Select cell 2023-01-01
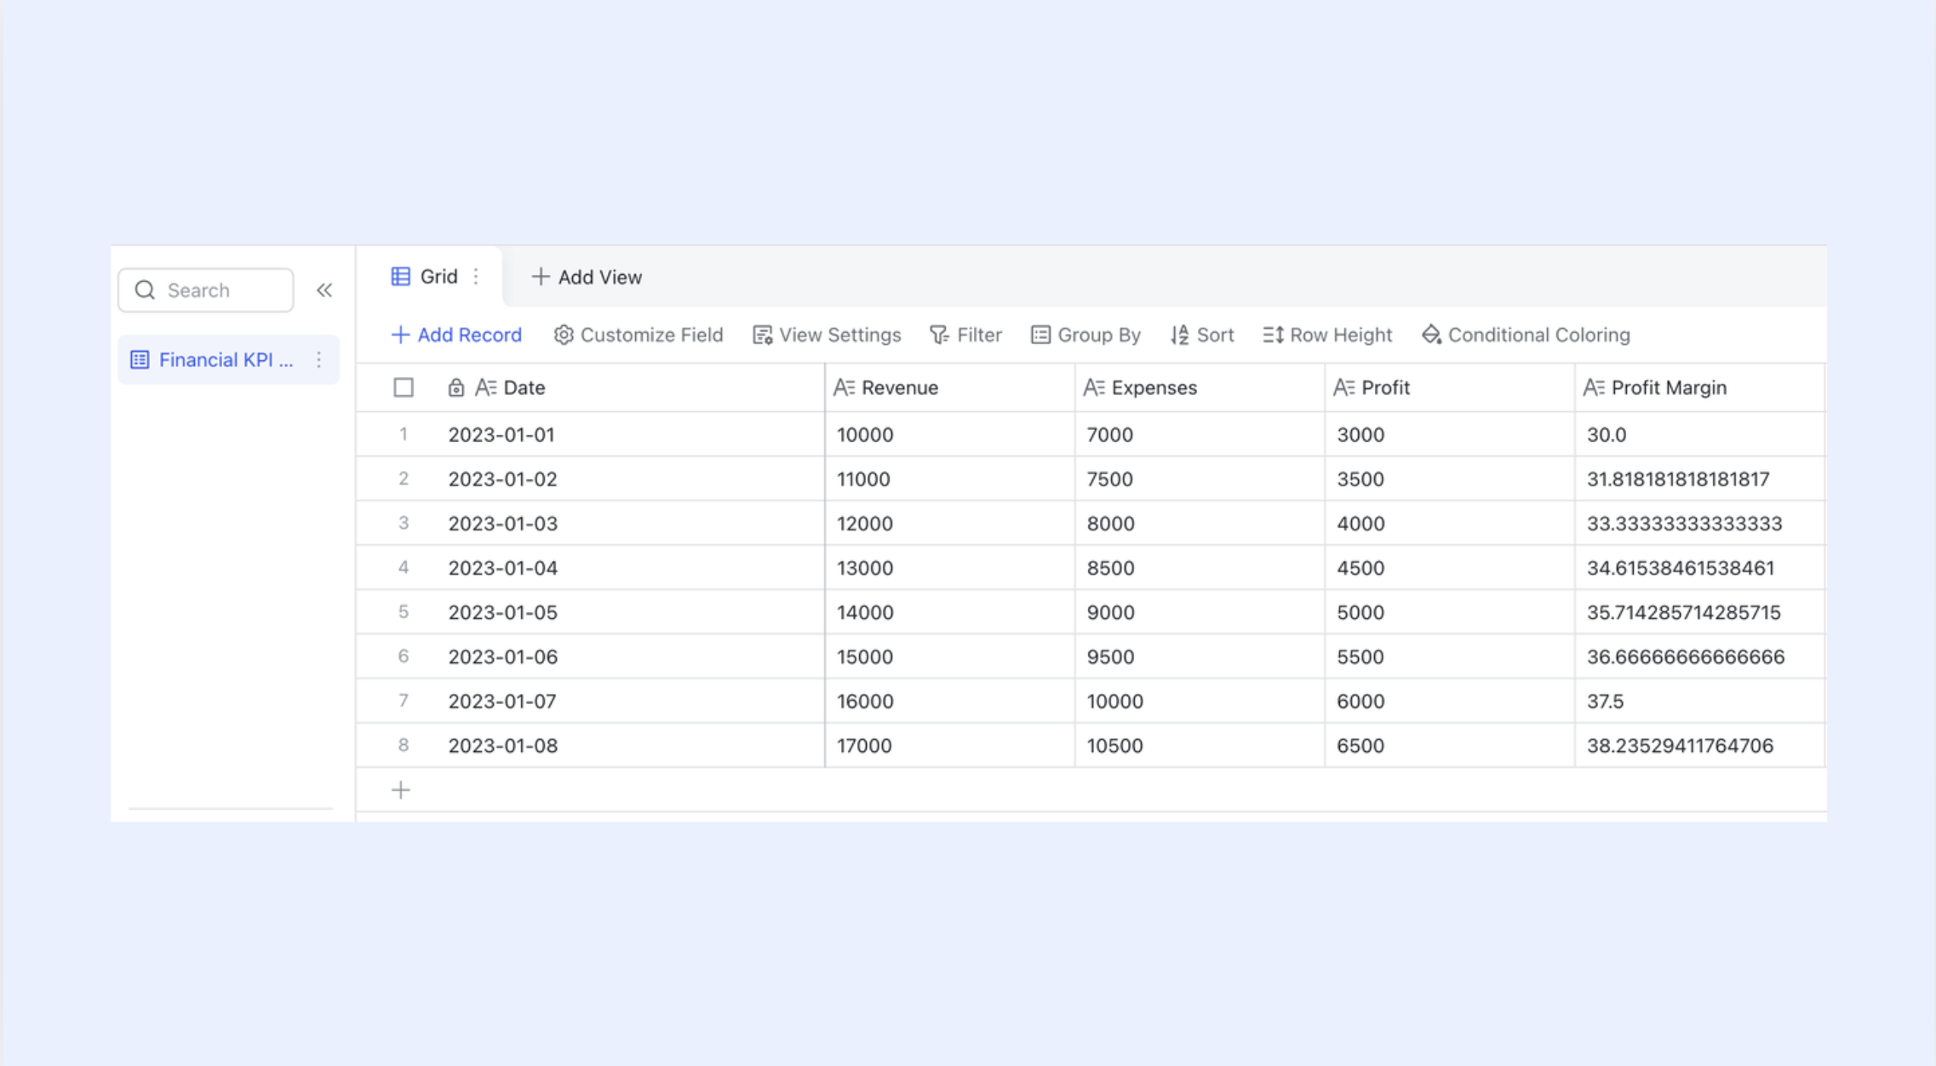The height and width of the screenshot is (1066, 1936). click(632, 434)
